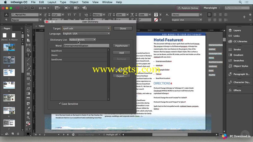Screen dimensions: 253x142
Task: Select the Line tool
Action: click(x=28, y=60)
